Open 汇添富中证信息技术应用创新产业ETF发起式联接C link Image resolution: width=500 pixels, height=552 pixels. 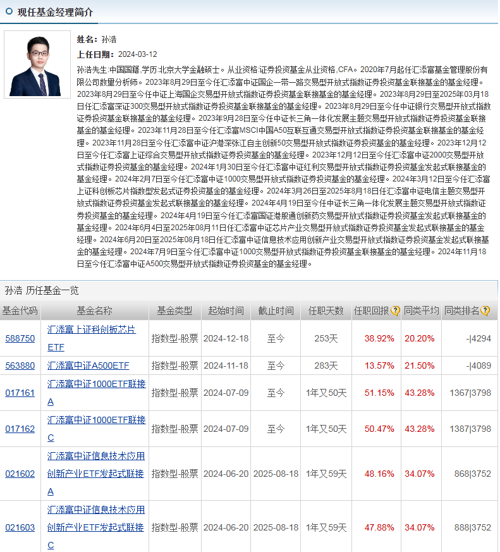coord(96,527)
